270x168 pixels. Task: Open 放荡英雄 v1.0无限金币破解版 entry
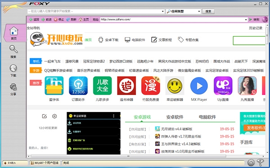click(x=183, y=151)
